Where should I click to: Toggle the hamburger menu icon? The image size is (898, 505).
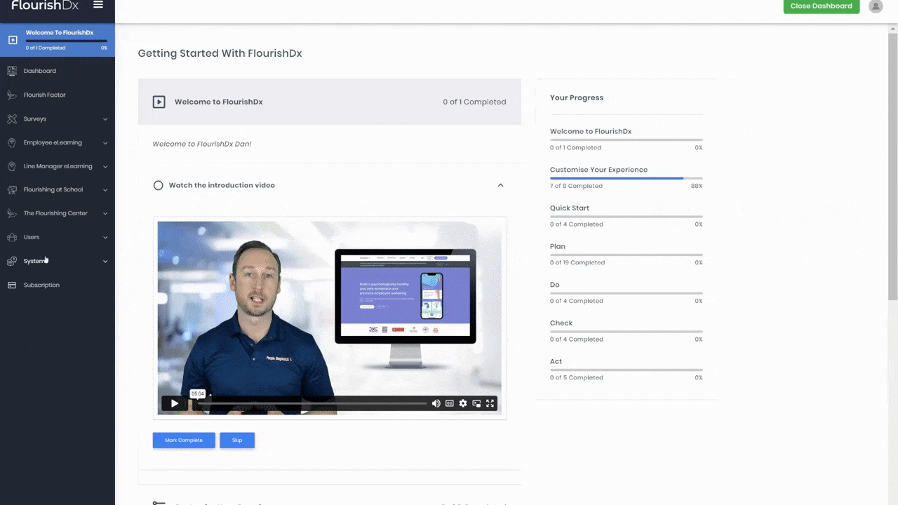[98, 5]
